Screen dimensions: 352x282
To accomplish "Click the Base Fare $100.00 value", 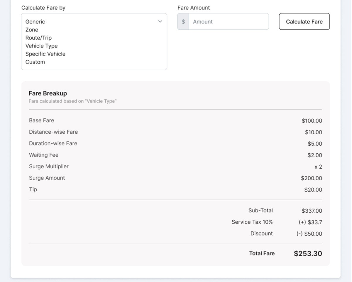I will 312,121.
